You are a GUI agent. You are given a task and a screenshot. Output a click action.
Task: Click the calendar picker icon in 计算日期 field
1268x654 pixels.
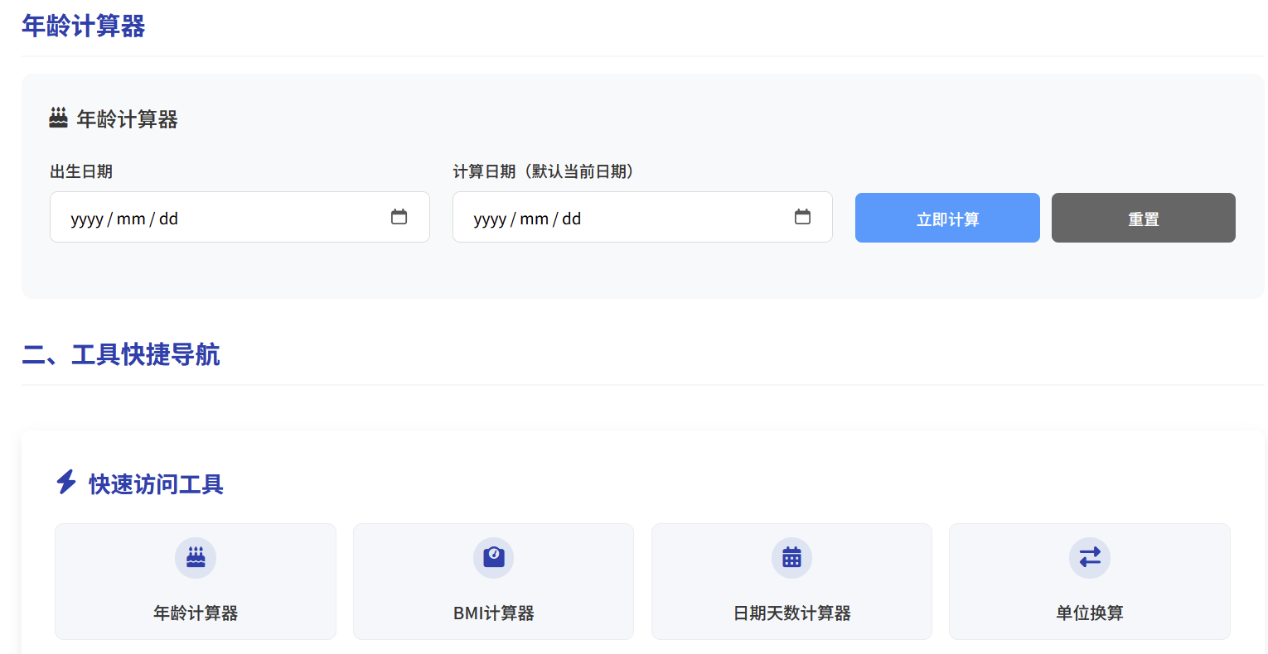pyautogui.click(x=802, y=217)
